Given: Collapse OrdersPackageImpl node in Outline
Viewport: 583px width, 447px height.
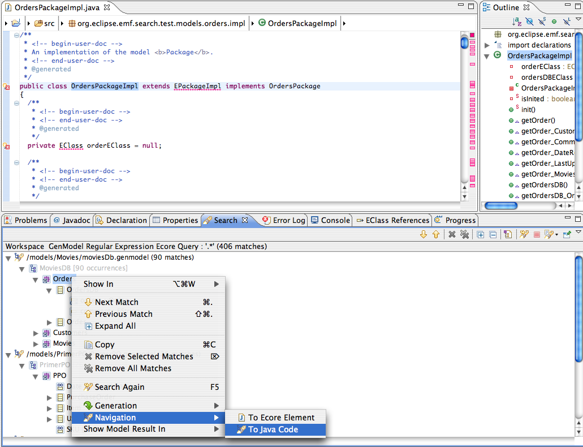Looking at the screenshot, I should click(487, 57).
